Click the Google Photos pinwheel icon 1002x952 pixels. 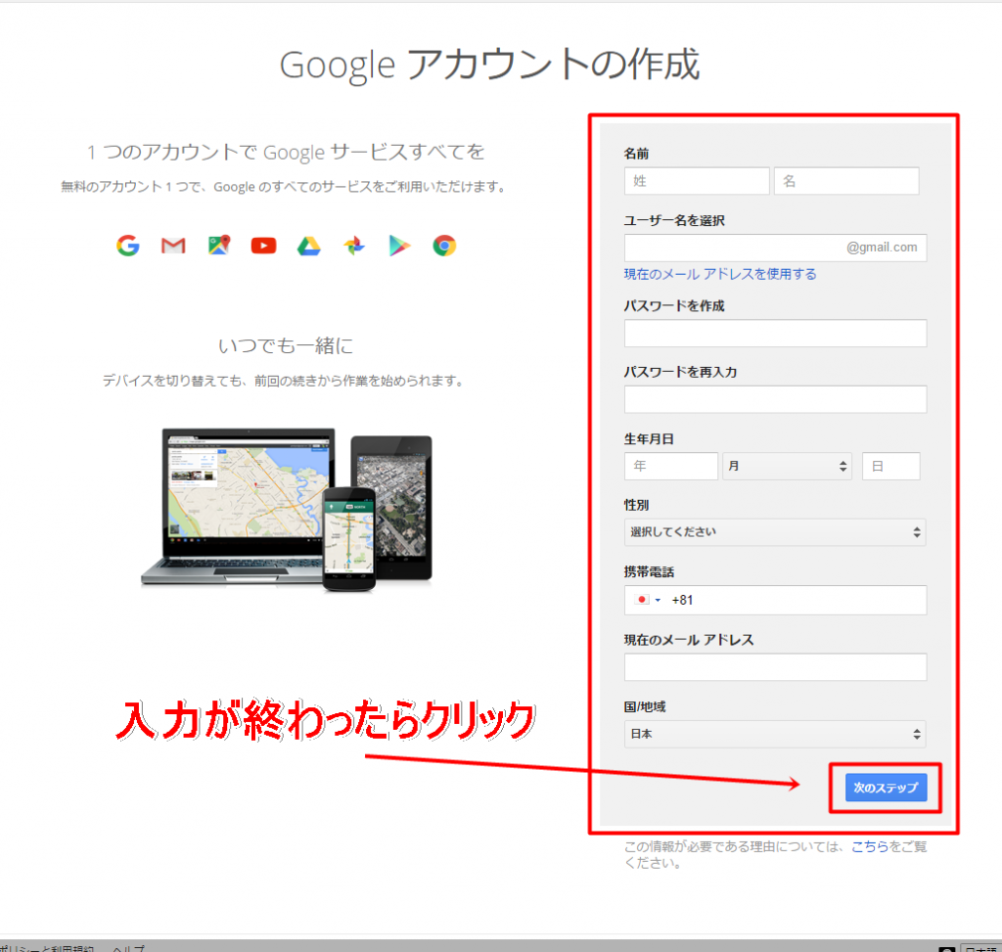click(x=354, y=246)
